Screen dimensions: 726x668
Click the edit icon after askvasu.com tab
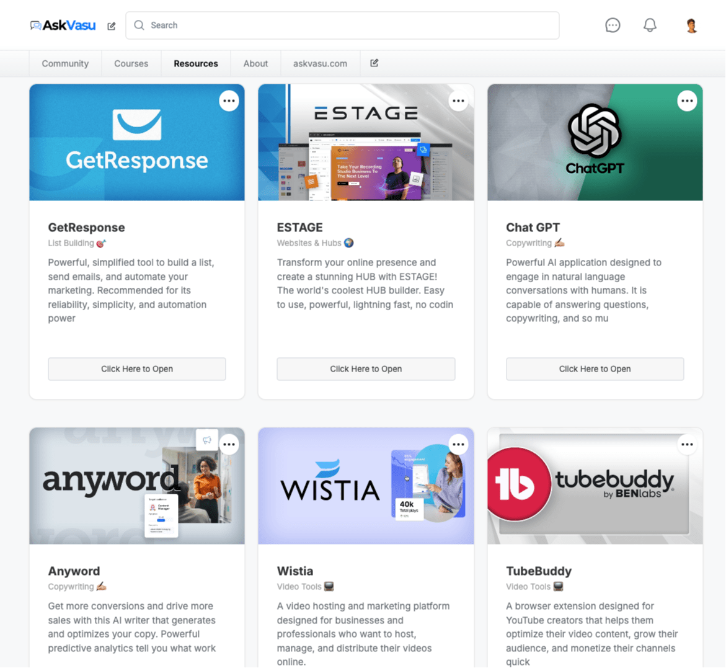(374, 63)
